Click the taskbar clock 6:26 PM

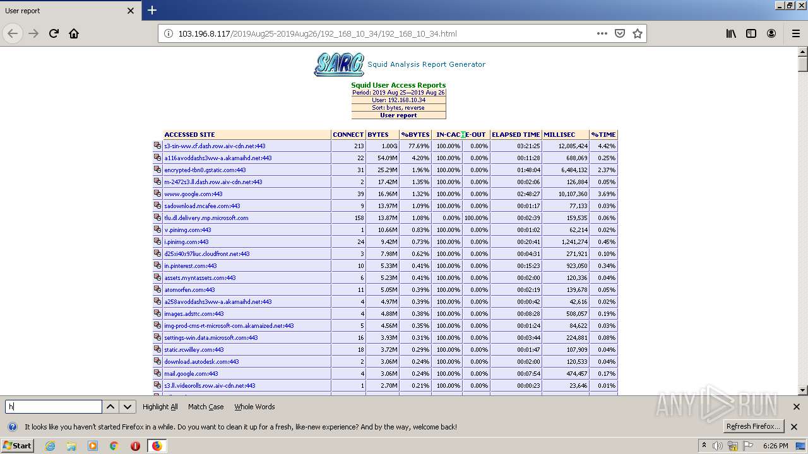click(775, 446)
